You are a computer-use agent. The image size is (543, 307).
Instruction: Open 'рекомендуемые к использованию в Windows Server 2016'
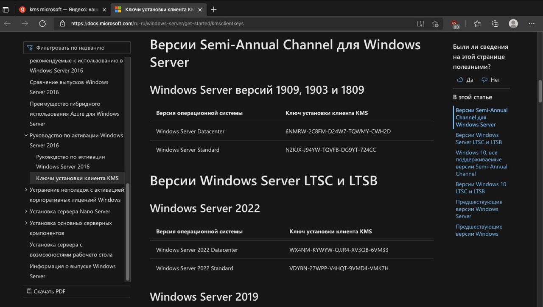(x=76, y=65)
